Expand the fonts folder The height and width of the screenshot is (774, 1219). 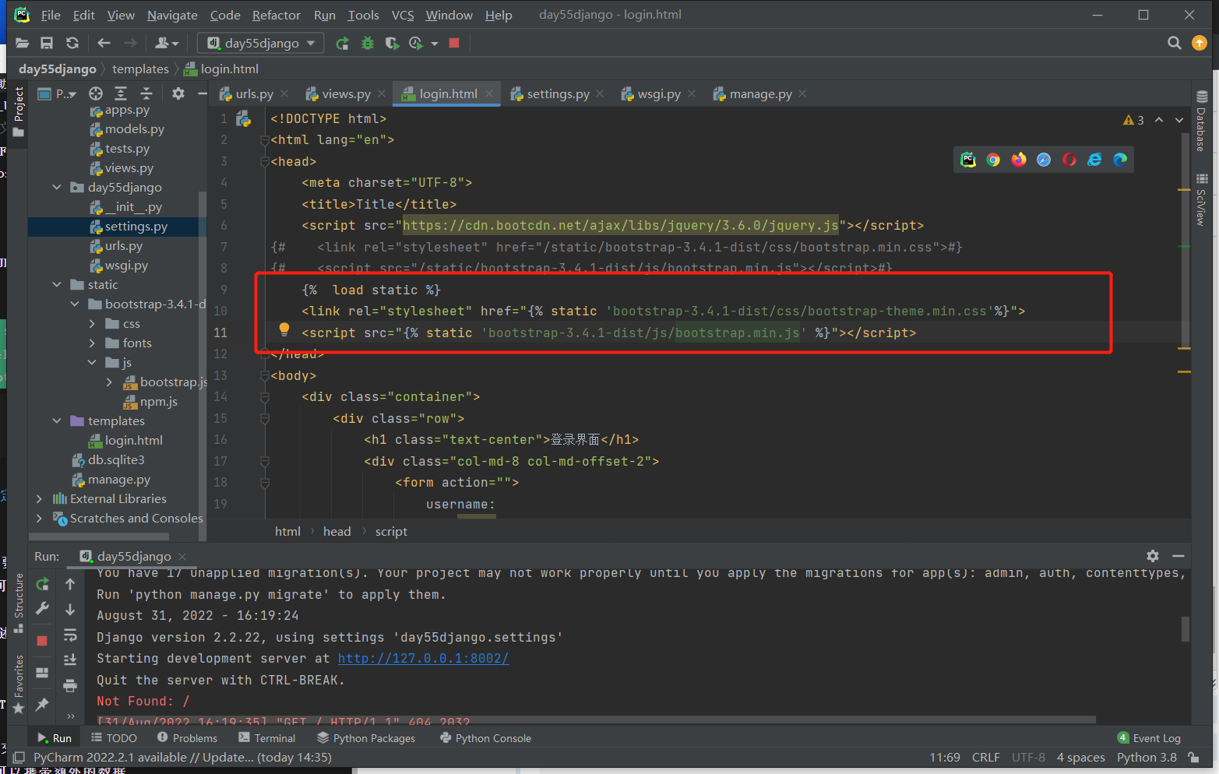pos(92,343)
